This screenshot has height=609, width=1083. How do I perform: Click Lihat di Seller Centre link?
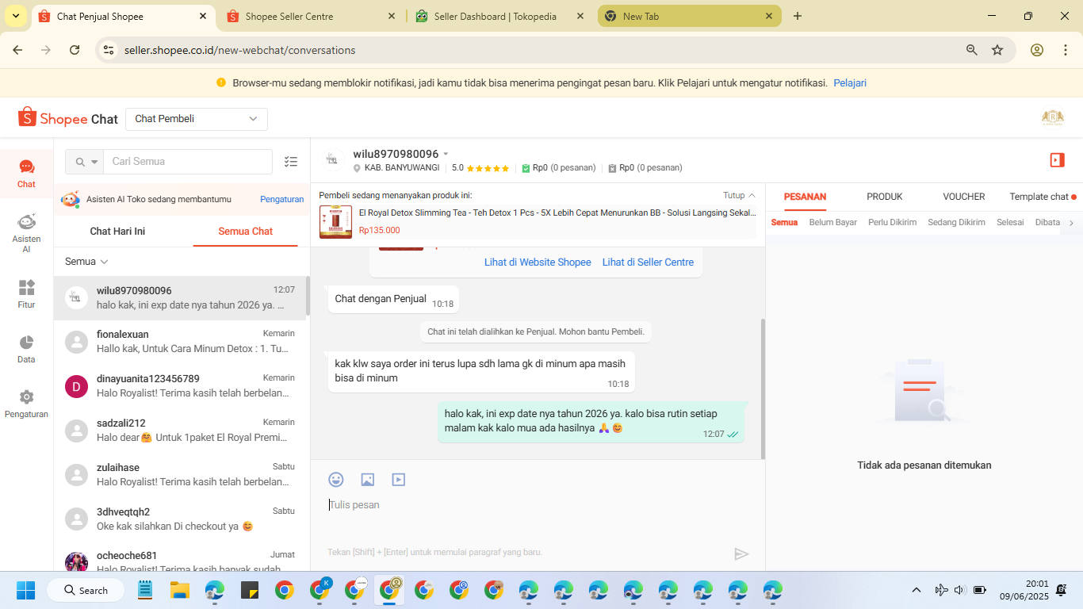(648, 262)
